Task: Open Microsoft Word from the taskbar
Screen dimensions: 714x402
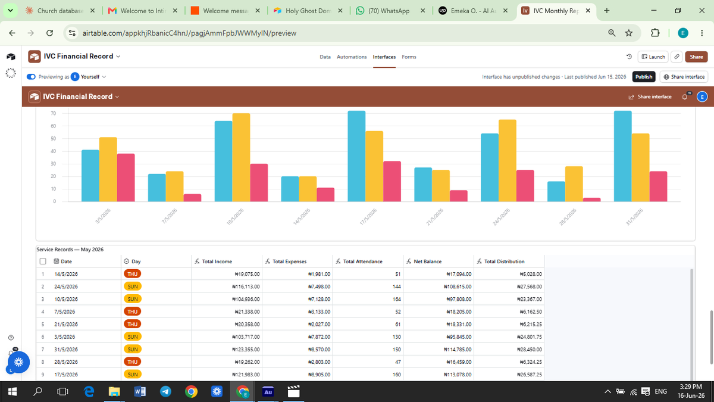Action: (x=140, y=392)
